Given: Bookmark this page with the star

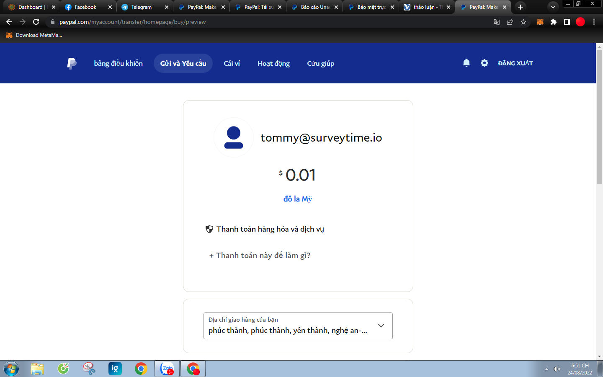Looking at the screenshot, I should [x=523, y=22].
